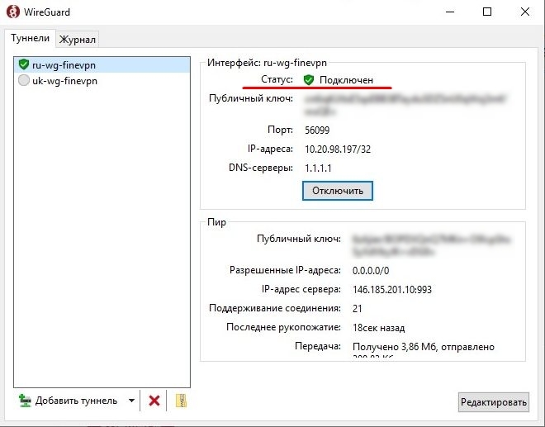Click the Редактировать button
This screenshot has height=427, width=545.
click(x=493, y=402)
